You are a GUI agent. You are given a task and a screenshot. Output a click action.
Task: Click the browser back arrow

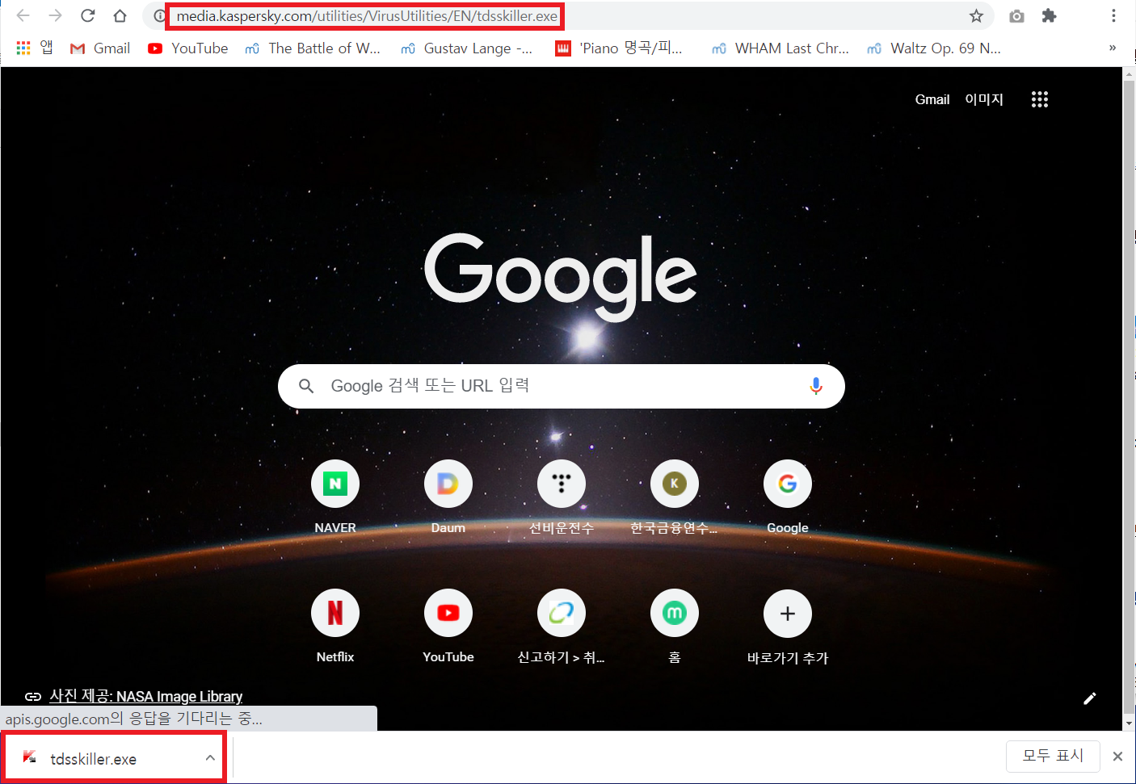(23, 15)
